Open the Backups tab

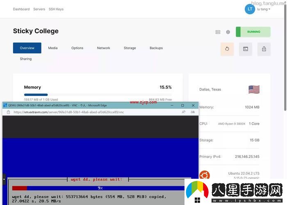(156, 48)
